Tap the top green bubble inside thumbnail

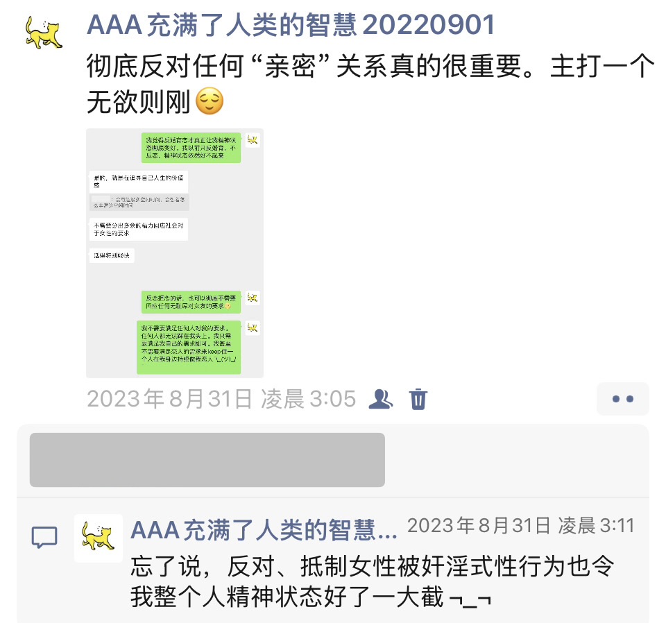click(x=191, y=148)
